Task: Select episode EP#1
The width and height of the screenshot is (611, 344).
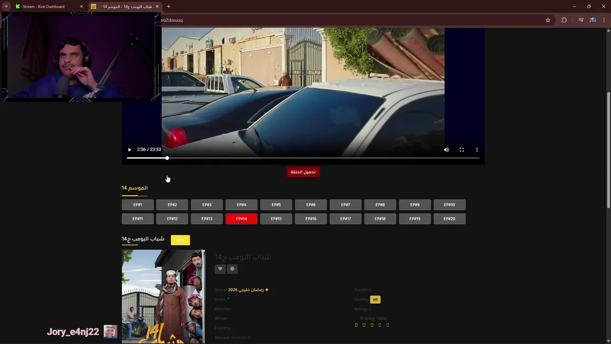Action: pos(137,205)
